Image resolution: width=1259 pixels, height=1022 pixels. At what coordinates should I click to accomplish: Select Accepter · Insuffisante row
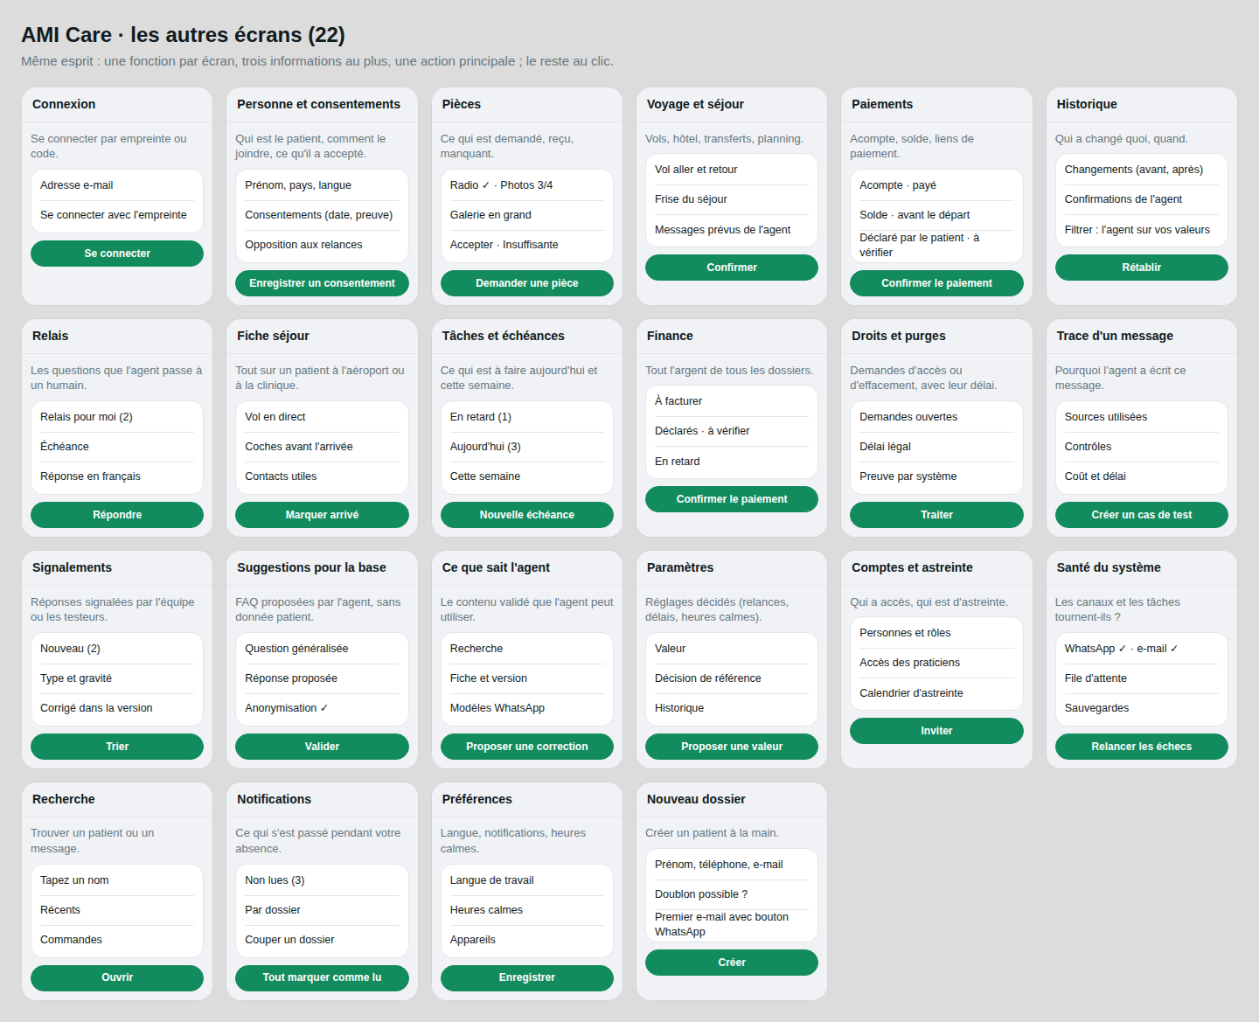[x=527, y=245]
